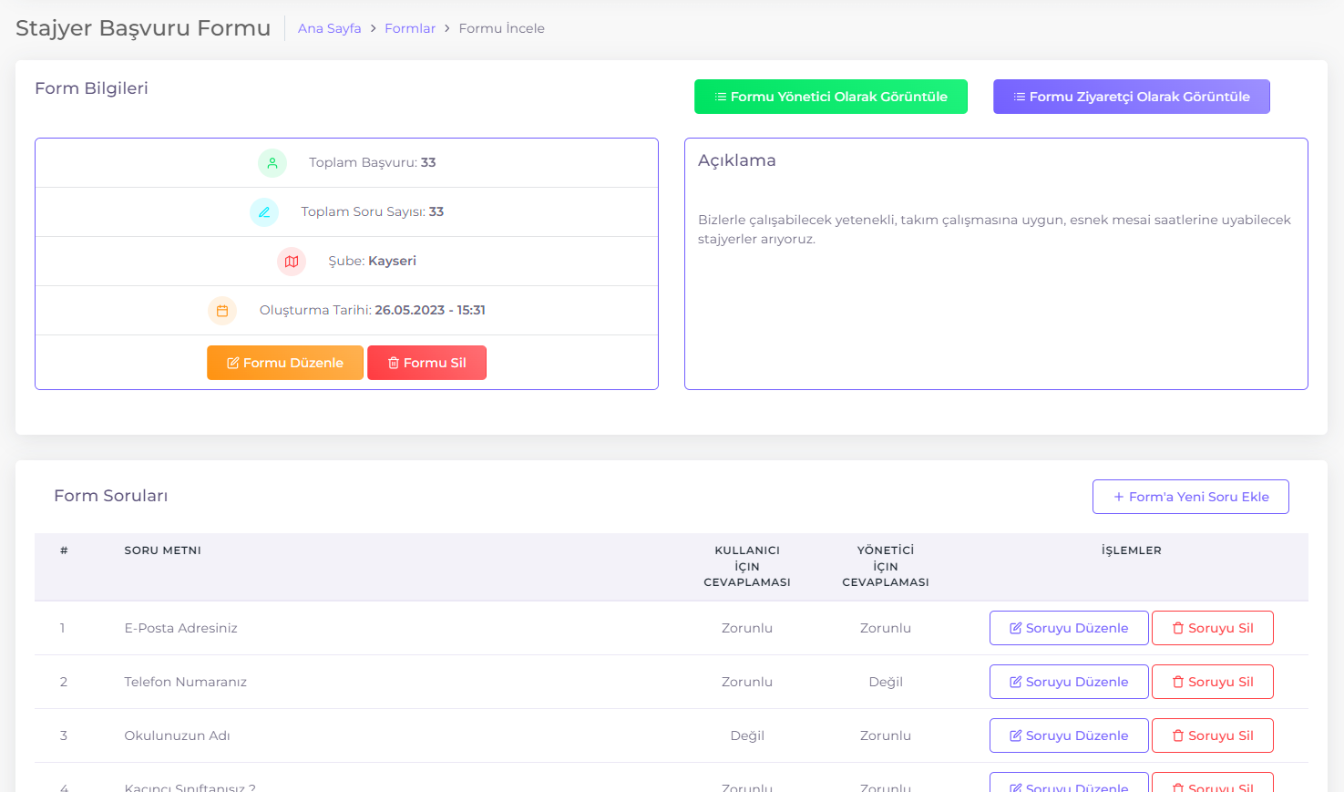Go to Ana Sayfa breadcrumb link
The width and height of the screenshot is (1344, 792).
tap(329, 28)
